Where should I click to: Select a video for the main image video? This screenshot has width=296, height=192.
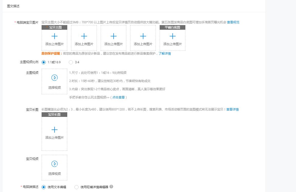tap(54, 82)
